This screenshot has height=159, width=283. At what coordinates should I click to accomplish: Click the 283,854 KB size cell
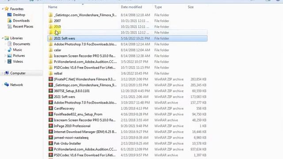199,79
